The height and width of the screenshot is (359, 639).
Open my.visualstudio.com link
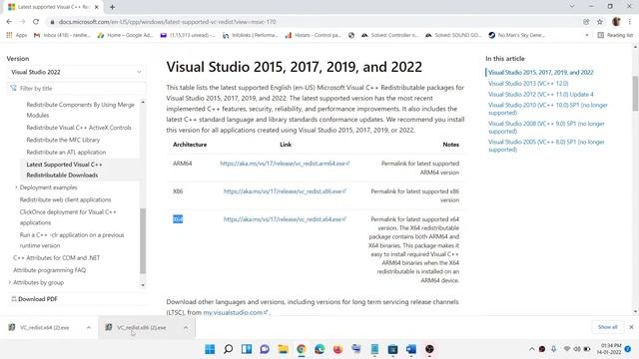click(236, 312)
